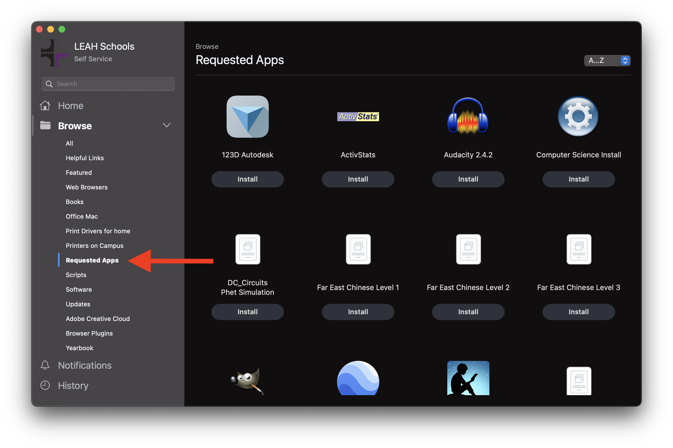Select the Books category

74,202
